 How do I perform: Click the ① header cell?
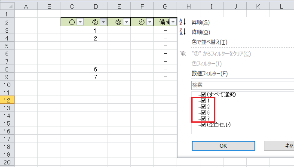coord(72,22)
